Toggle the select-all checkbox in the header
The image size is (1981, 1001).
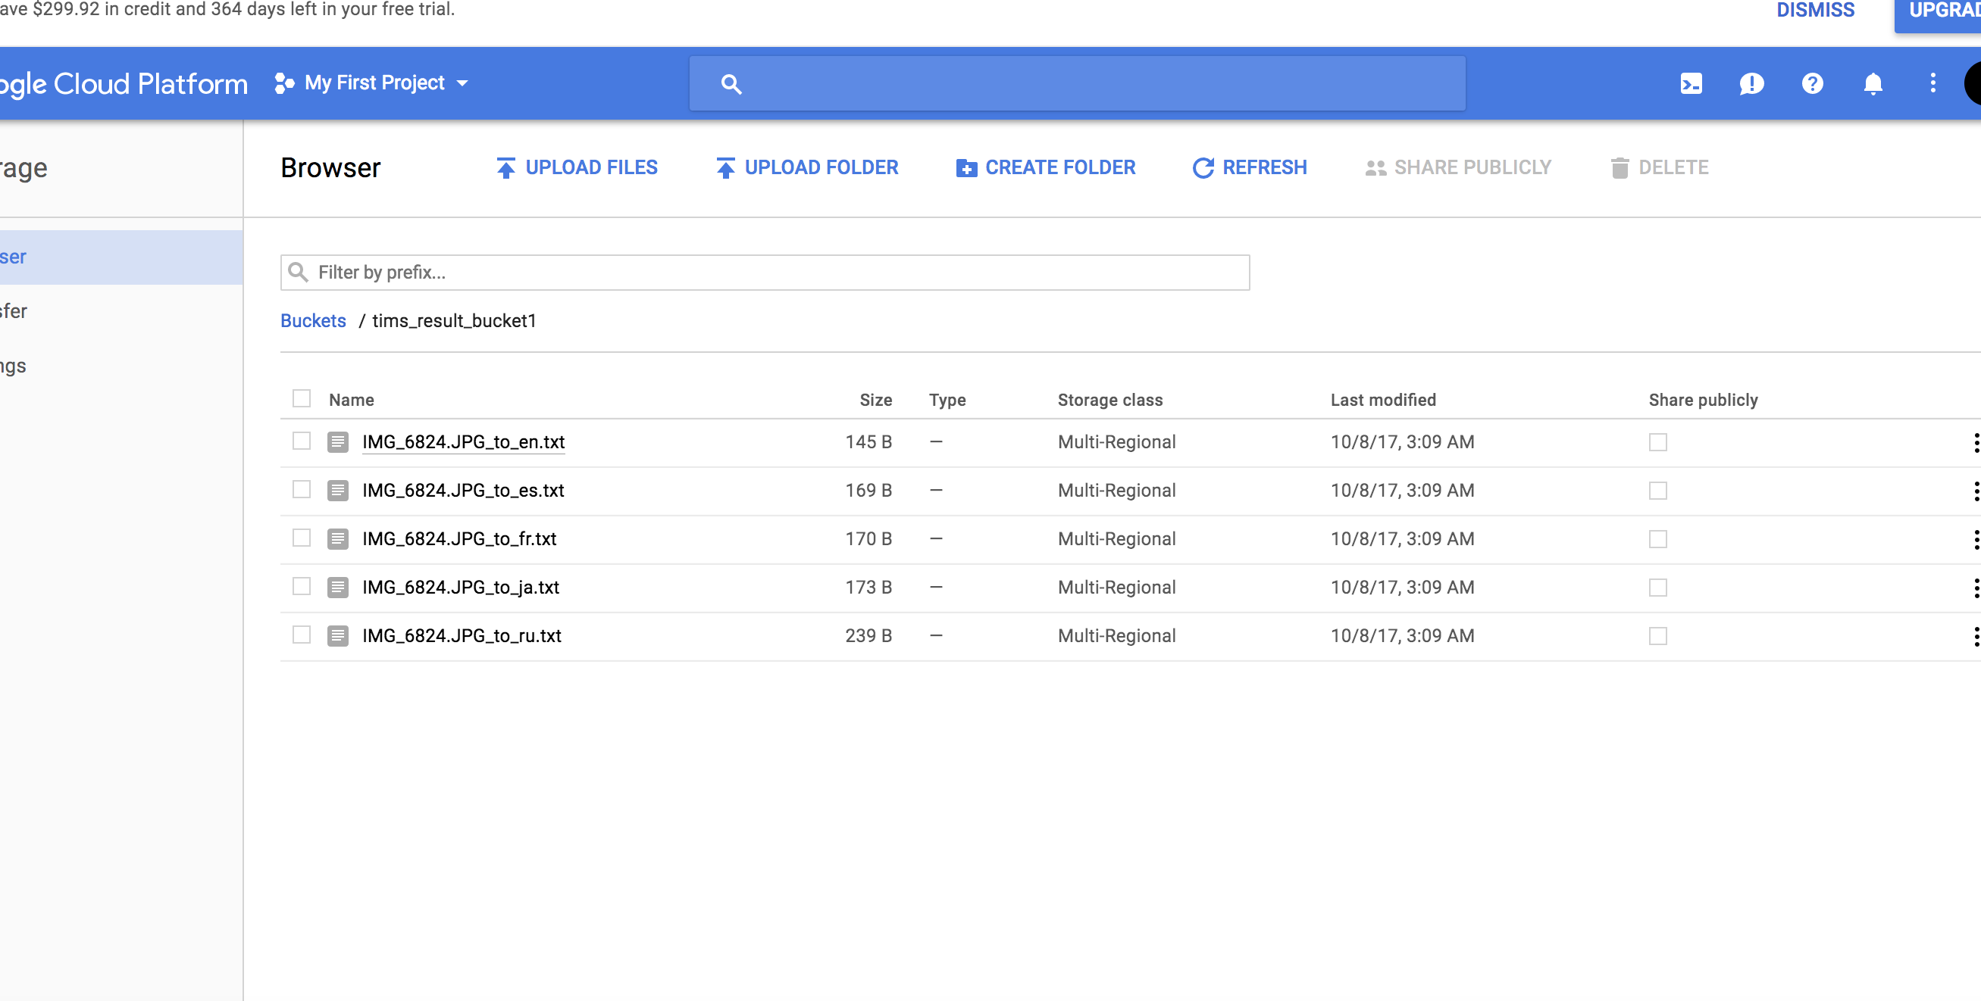302,399
